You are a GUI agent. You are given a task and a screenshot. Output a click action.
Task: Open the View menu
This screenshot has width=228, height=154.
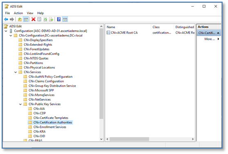click(x=30, y=13)
